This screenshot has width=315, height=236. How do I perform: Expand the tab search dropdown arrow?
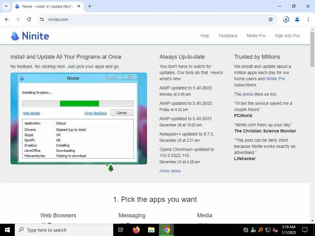(x=6, y=6)
